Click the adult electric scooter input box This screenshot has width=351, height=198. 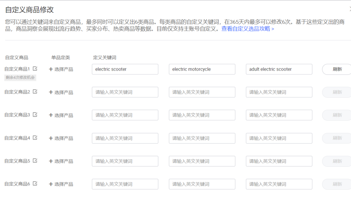click(x=279, y=69)
